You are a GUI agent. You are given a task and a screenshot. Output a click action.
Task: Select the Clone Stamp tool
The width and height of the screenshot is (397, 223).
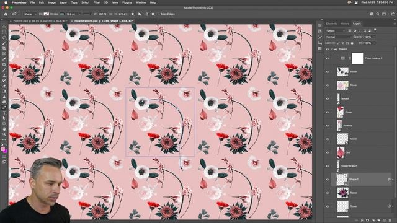(x=4, y=75)
